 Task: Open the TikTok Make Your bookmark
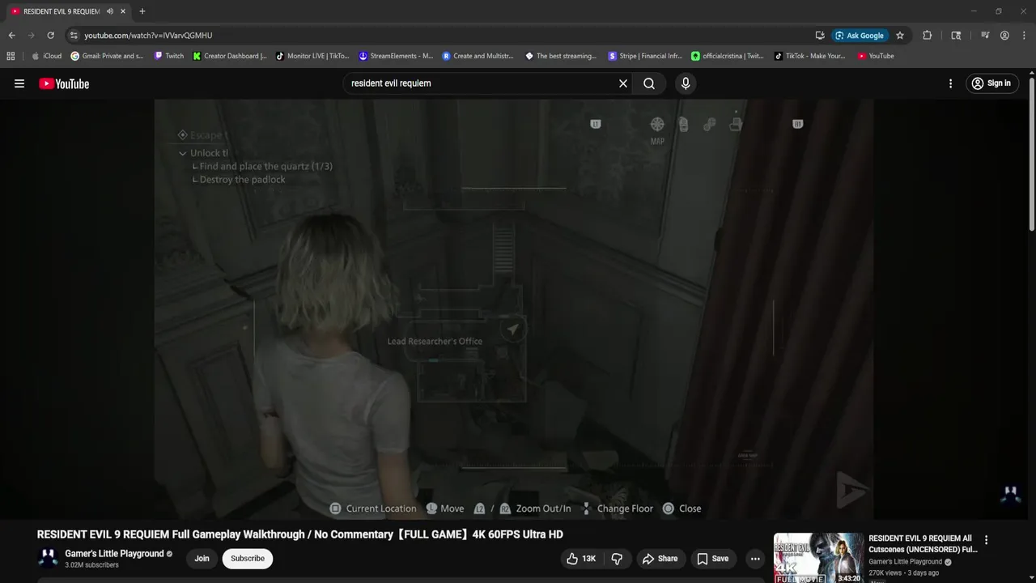(810, 56)
